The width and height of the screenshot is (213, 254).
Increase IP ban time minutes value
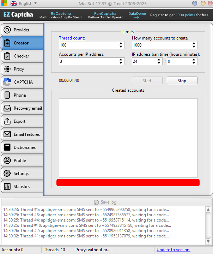click(x=194, y=60)
